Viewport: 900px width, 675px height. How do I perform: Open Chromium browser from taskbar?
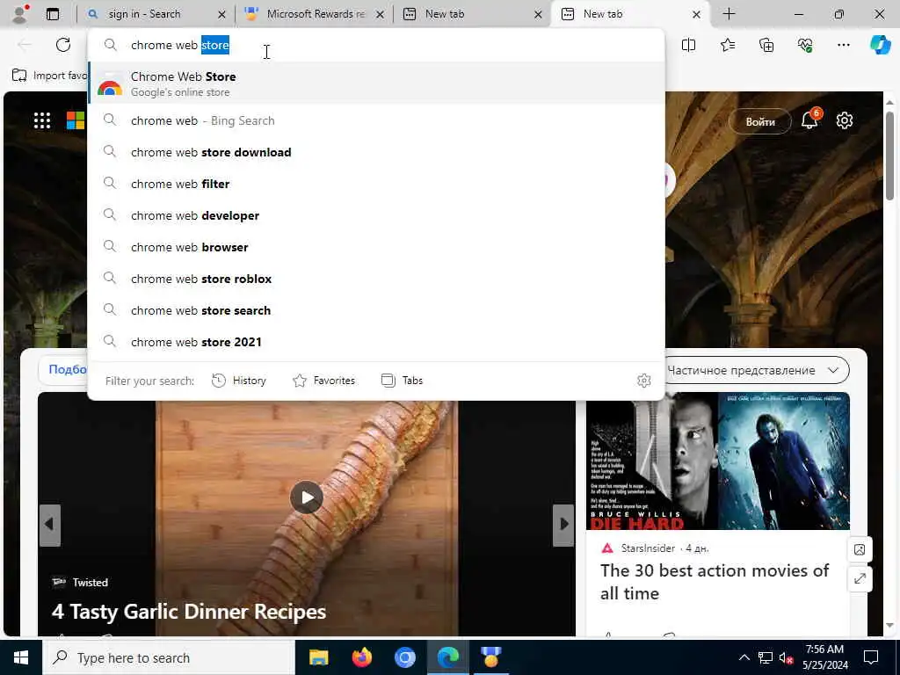click(x=404, y=657)
